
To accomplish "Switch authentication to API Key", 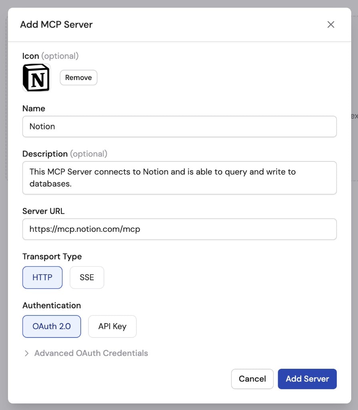I will (x=112, y=326).
